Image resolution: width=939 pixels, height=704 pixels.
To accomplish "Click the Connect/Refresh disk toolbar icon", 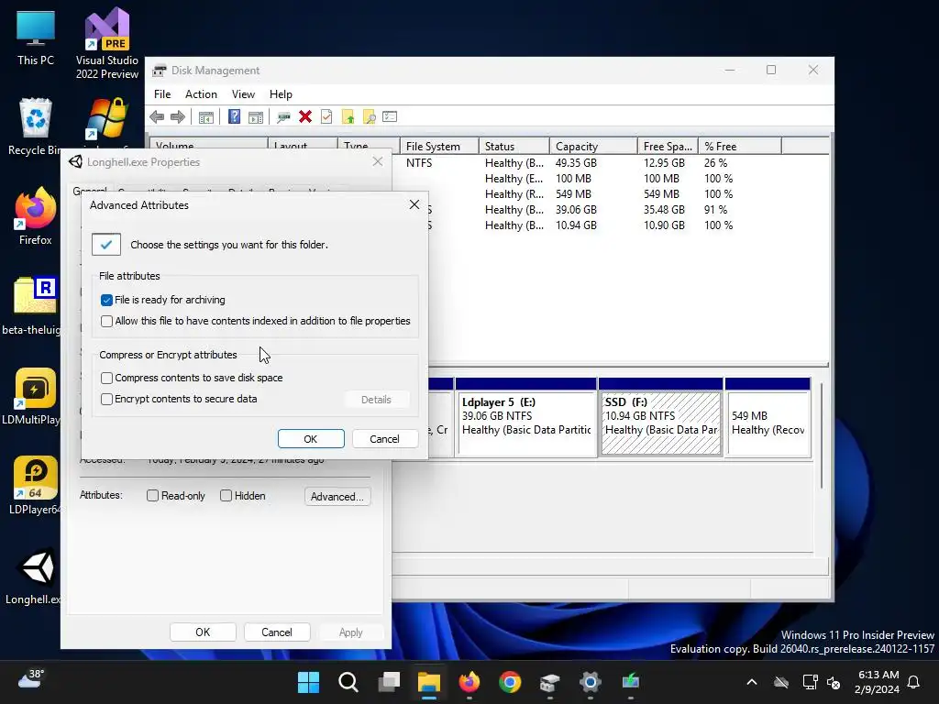I will point(284,116).
